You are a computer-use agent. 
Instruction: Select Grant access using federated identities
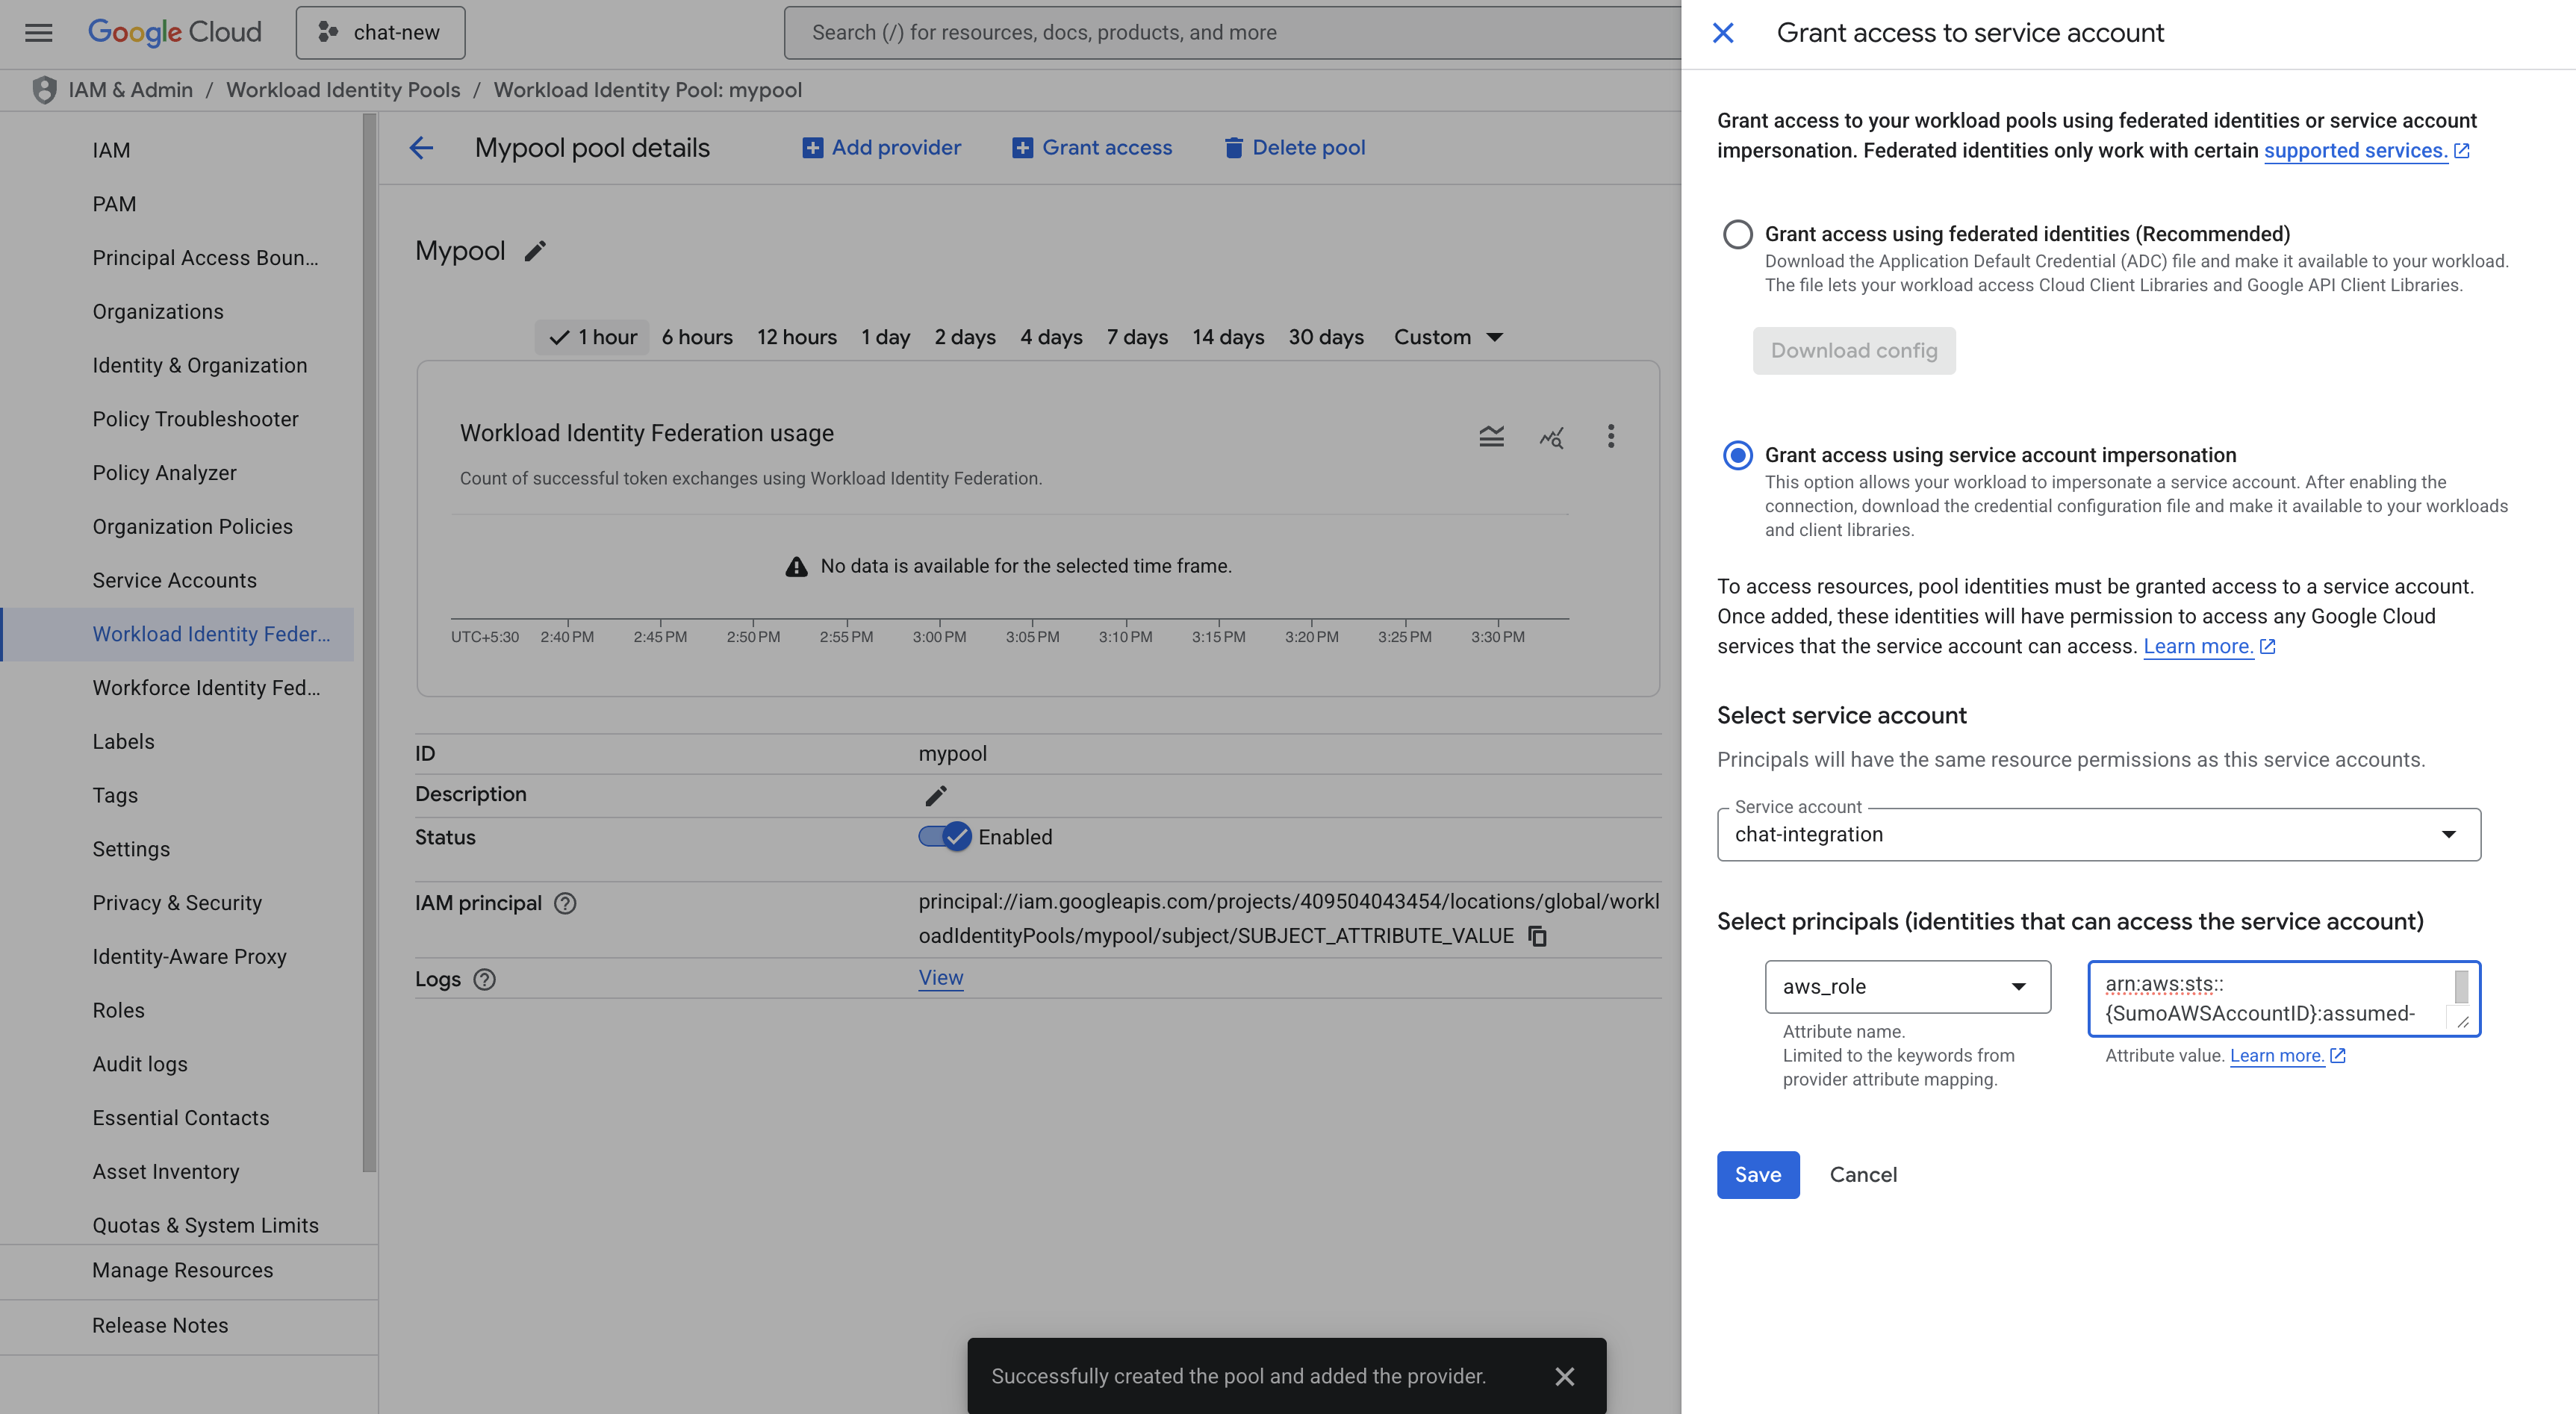pyautogui.click(x=1738, y=234)
